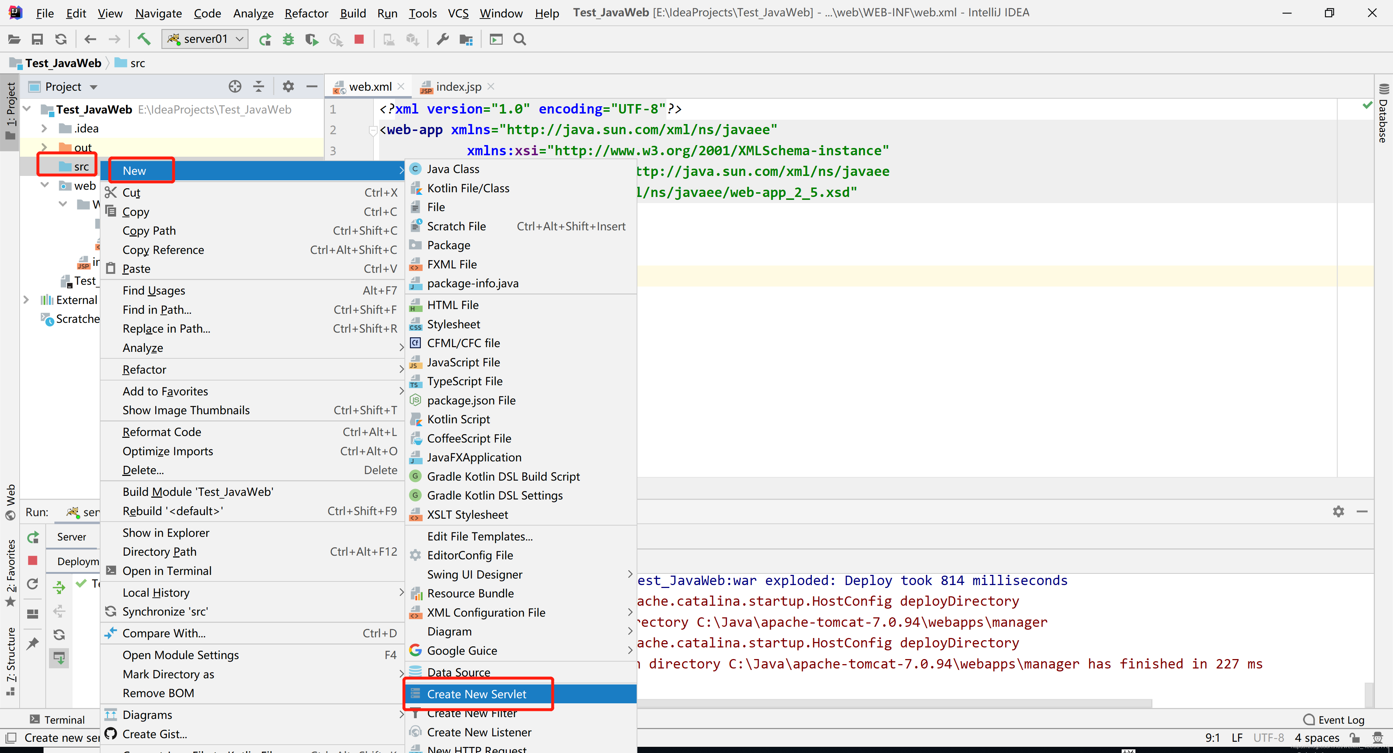This screenshot has width=1393, height=753.
Task: Open the Database side tool window
Action: coord(1384,114)
